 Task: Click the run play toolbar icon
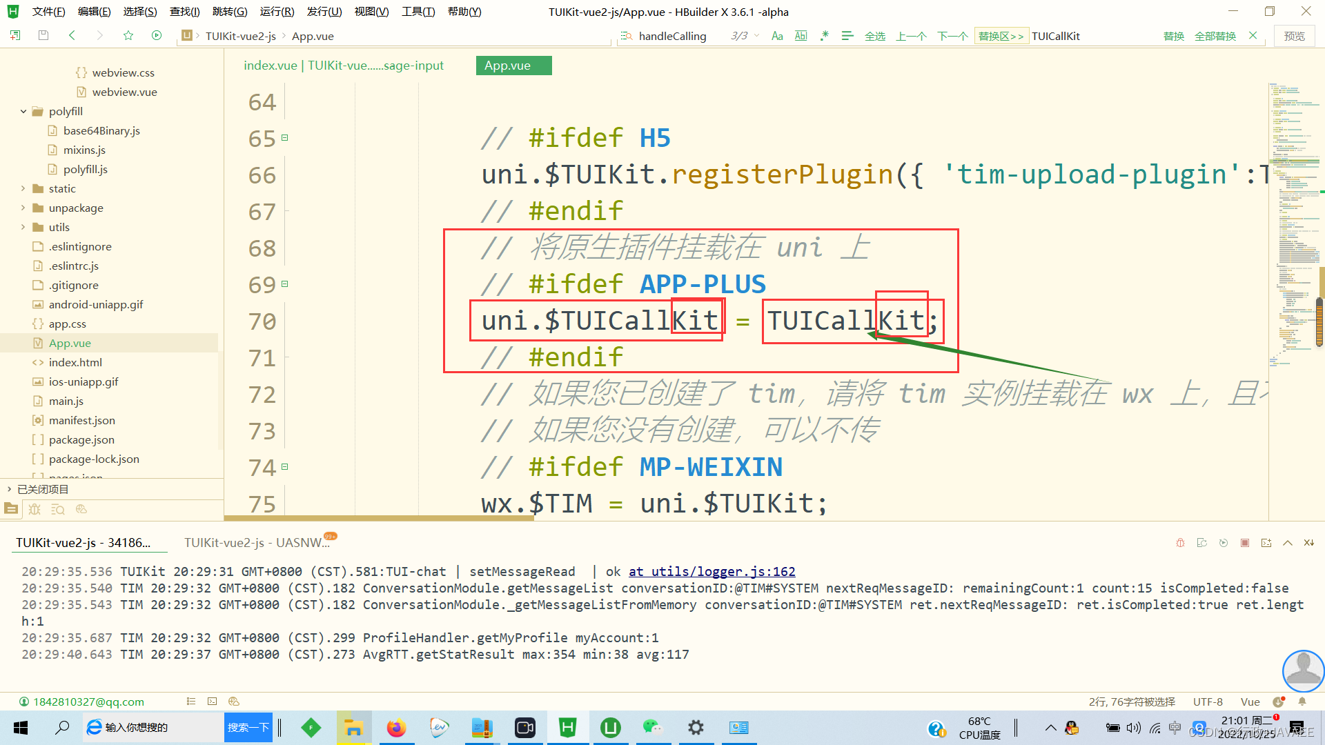coord(157,35)
